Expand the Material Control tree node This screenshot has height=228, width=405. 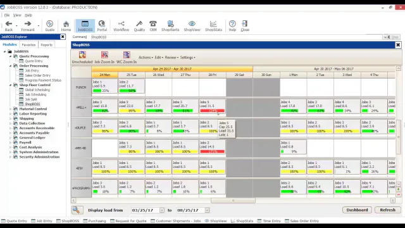click(10, 109)
